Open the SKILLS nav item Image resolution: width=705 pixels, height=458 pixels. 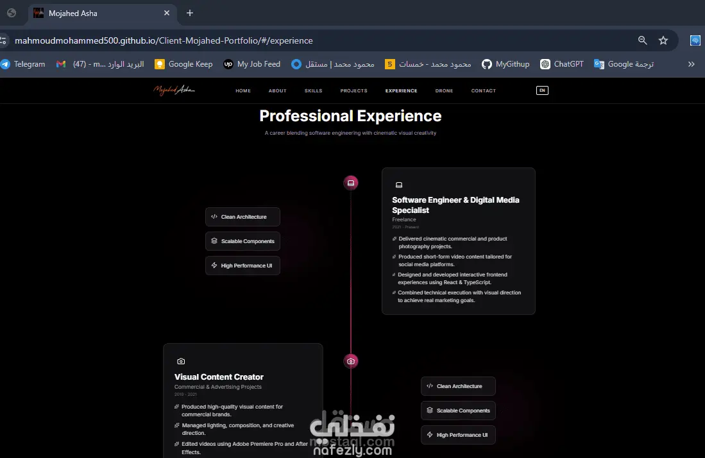[x=314, y=91]
